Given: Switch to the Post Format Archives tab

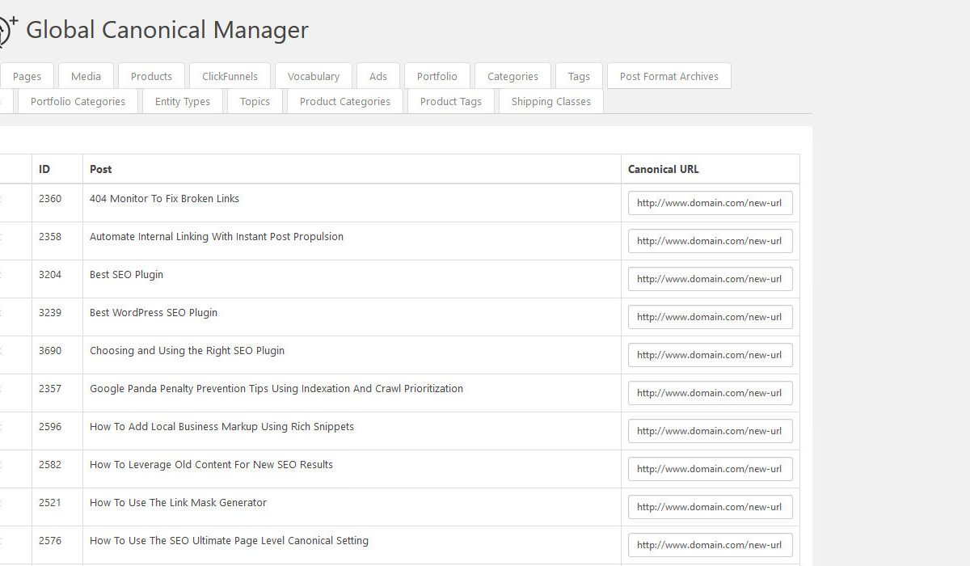Looking at the screenshot, I should pyautogui.click(x=668, y=76).
